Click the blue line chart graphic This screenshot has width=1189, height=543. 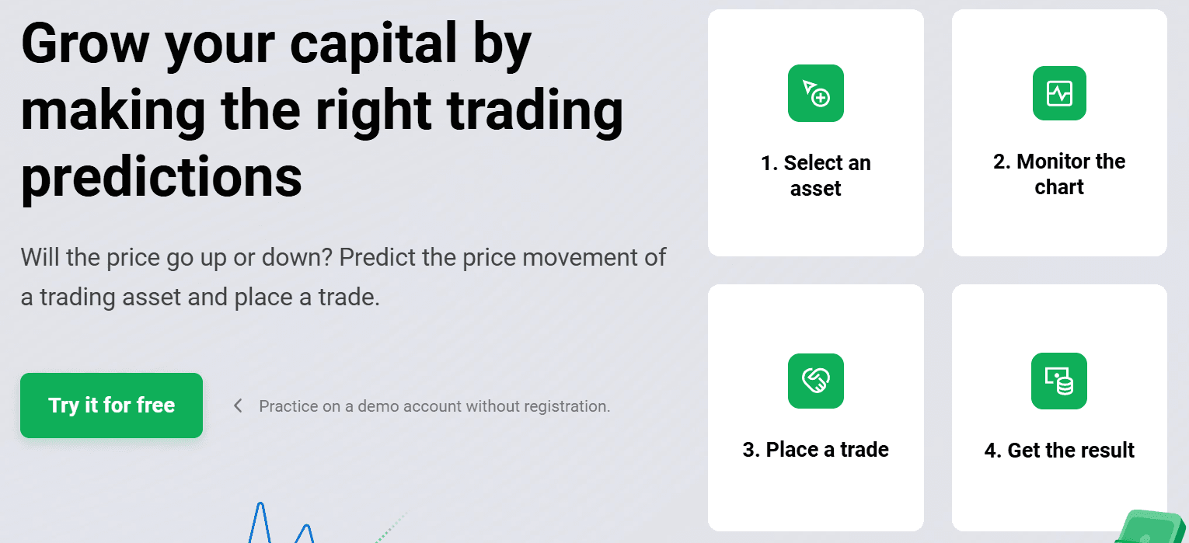tap(281, 524)
